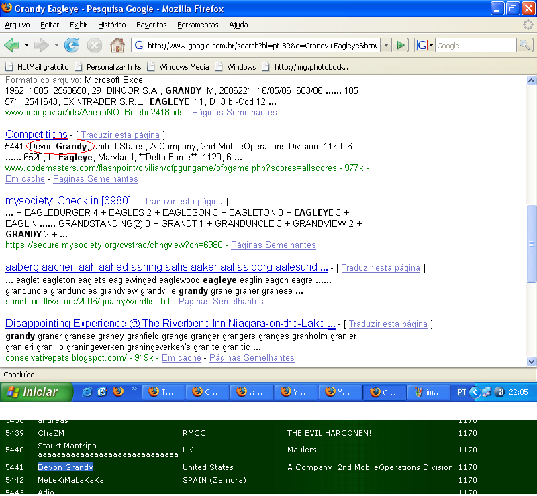
Task: Open the Personalizar links bookmark
Action: pos(108,67)
